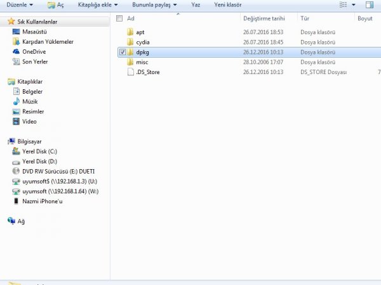
Task: Tick the select-all checkbox in header
Action: coord(119,18)
